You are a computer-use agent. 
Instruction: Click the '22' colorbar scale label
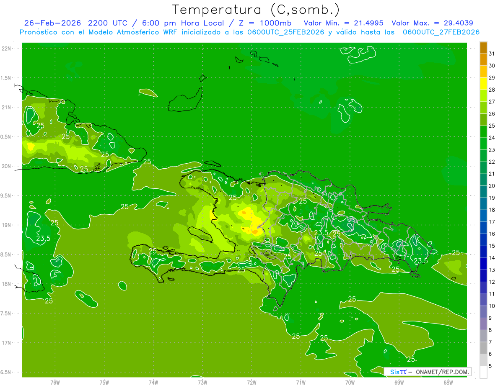(492, 162)
